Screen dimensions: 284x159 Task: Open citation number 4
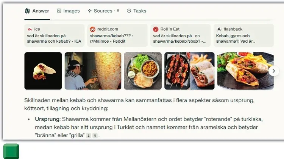[x=88, y=136]
